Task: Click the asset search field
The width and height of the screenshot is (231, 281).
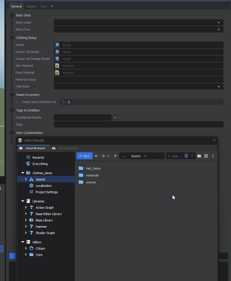Action: 175,156
